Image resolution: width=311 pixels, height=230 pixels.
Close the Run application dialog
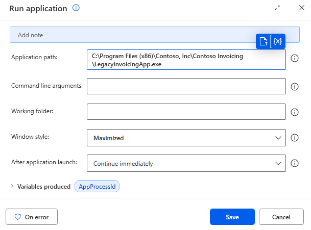coord(302,8)
